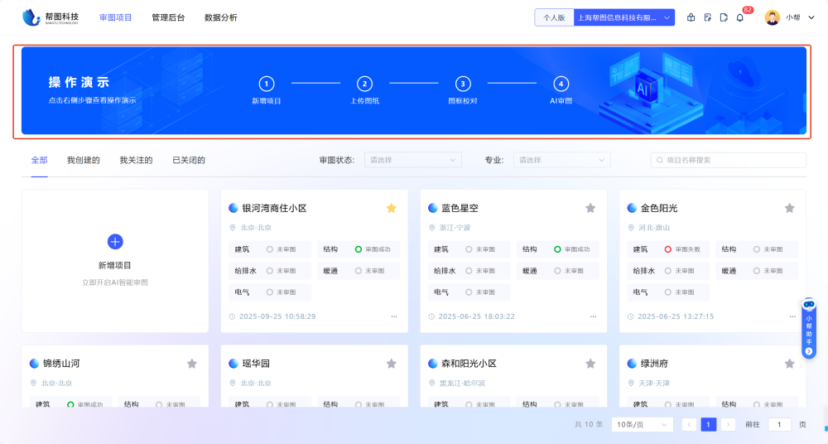Open the notification bell with 82 badge
828x444 pixels.
(x=739, y=17)
